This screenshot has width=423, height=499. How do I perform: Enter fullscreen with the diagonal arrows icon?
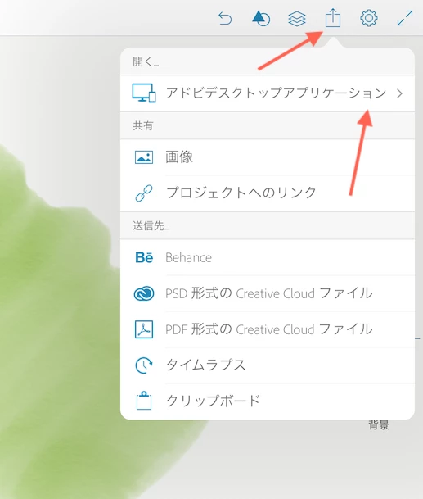pos(405,18)
